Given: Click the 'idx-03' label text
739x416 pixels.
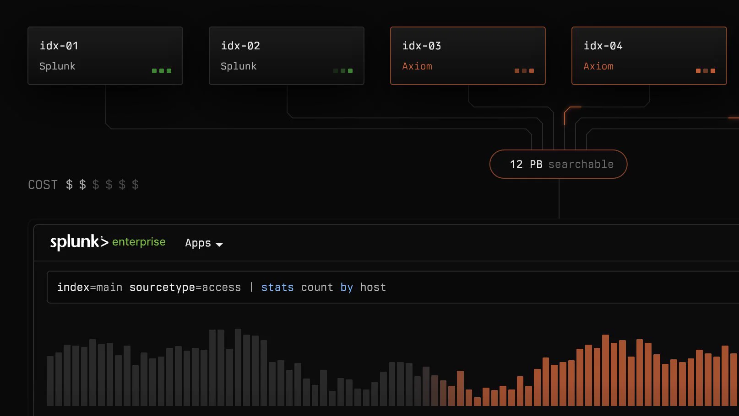Looking at the screenshot, I should click(422, 46).
